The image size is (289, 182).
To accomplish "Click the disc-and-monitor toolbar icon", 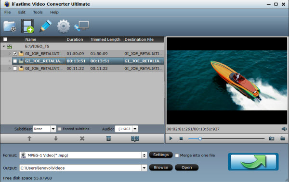I will coord(81,26).
